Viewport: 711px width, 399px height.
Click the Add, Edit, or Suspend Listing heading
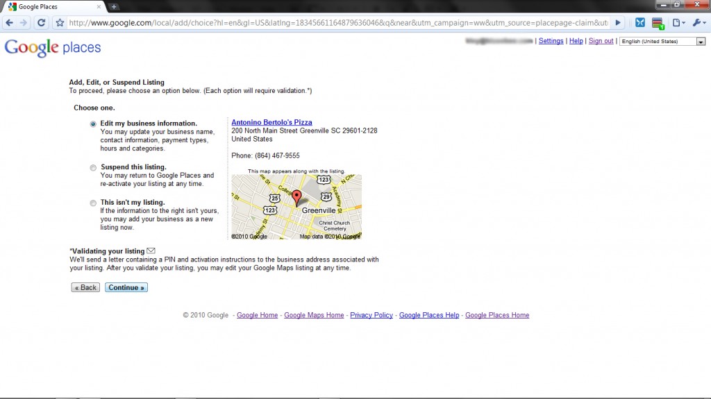coord(117,82)
